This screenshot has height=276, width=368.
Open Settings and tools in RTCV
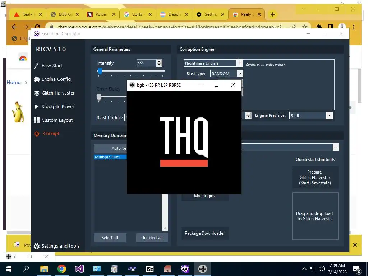pyautogui.click(x=56, y=246)
